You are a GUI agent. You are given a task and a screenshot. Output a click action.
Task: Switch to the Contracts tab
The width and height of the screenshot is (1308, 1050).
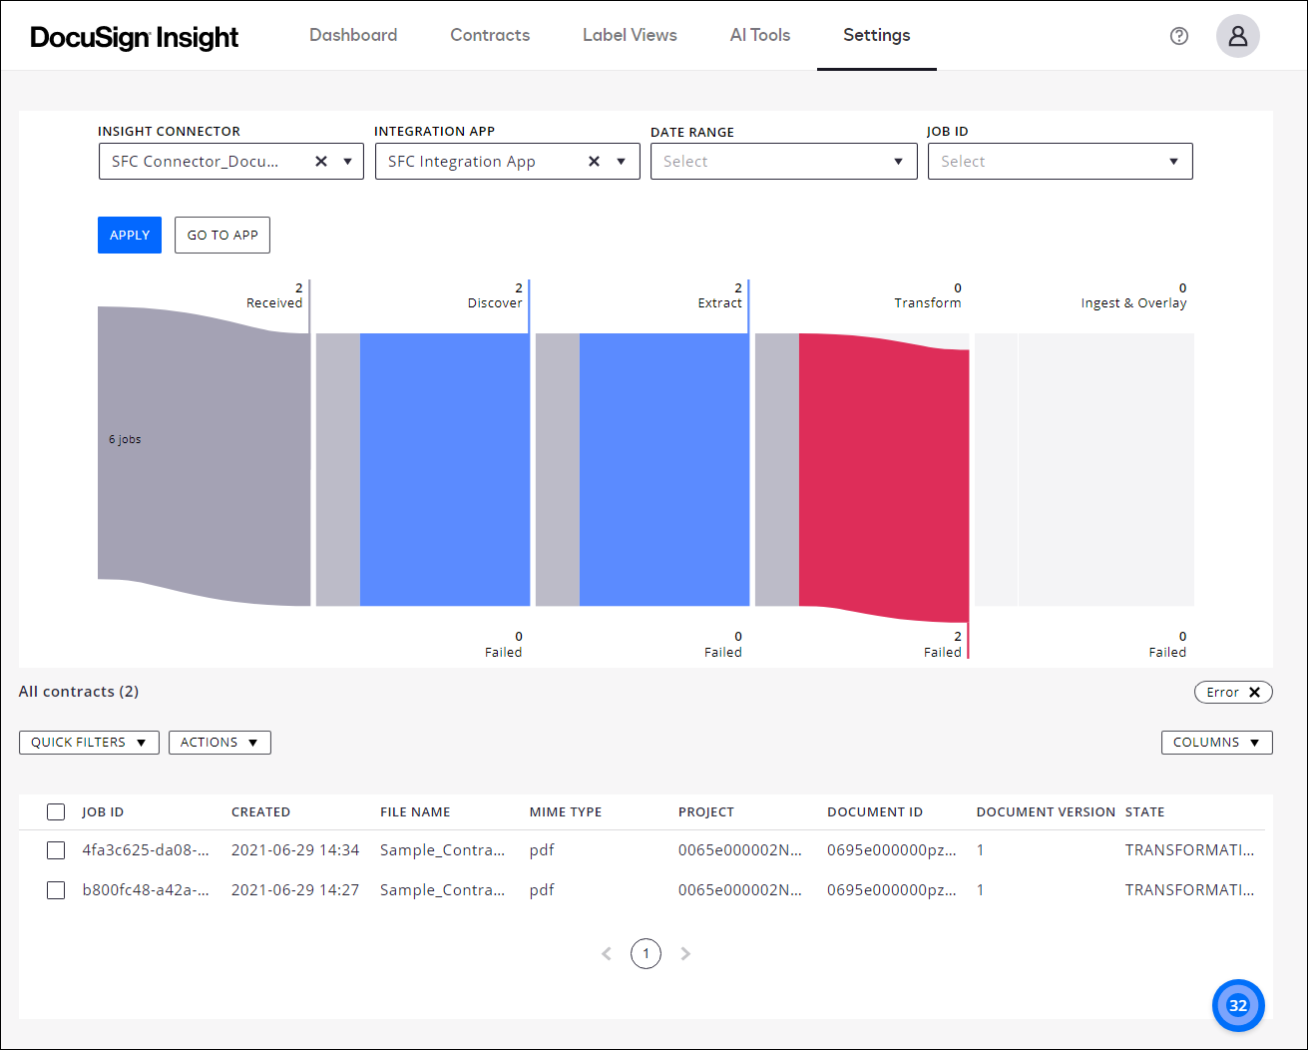point(490,36)
